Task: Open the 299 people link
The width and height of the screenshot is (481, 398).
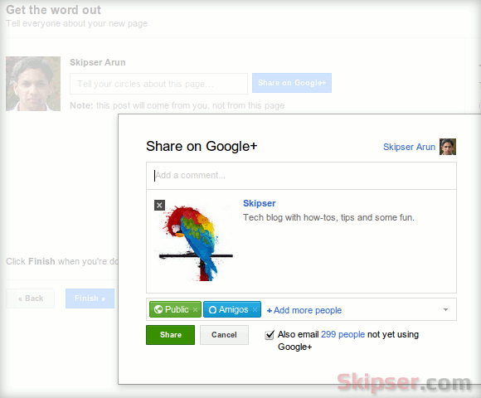Action: coord(343,334)
